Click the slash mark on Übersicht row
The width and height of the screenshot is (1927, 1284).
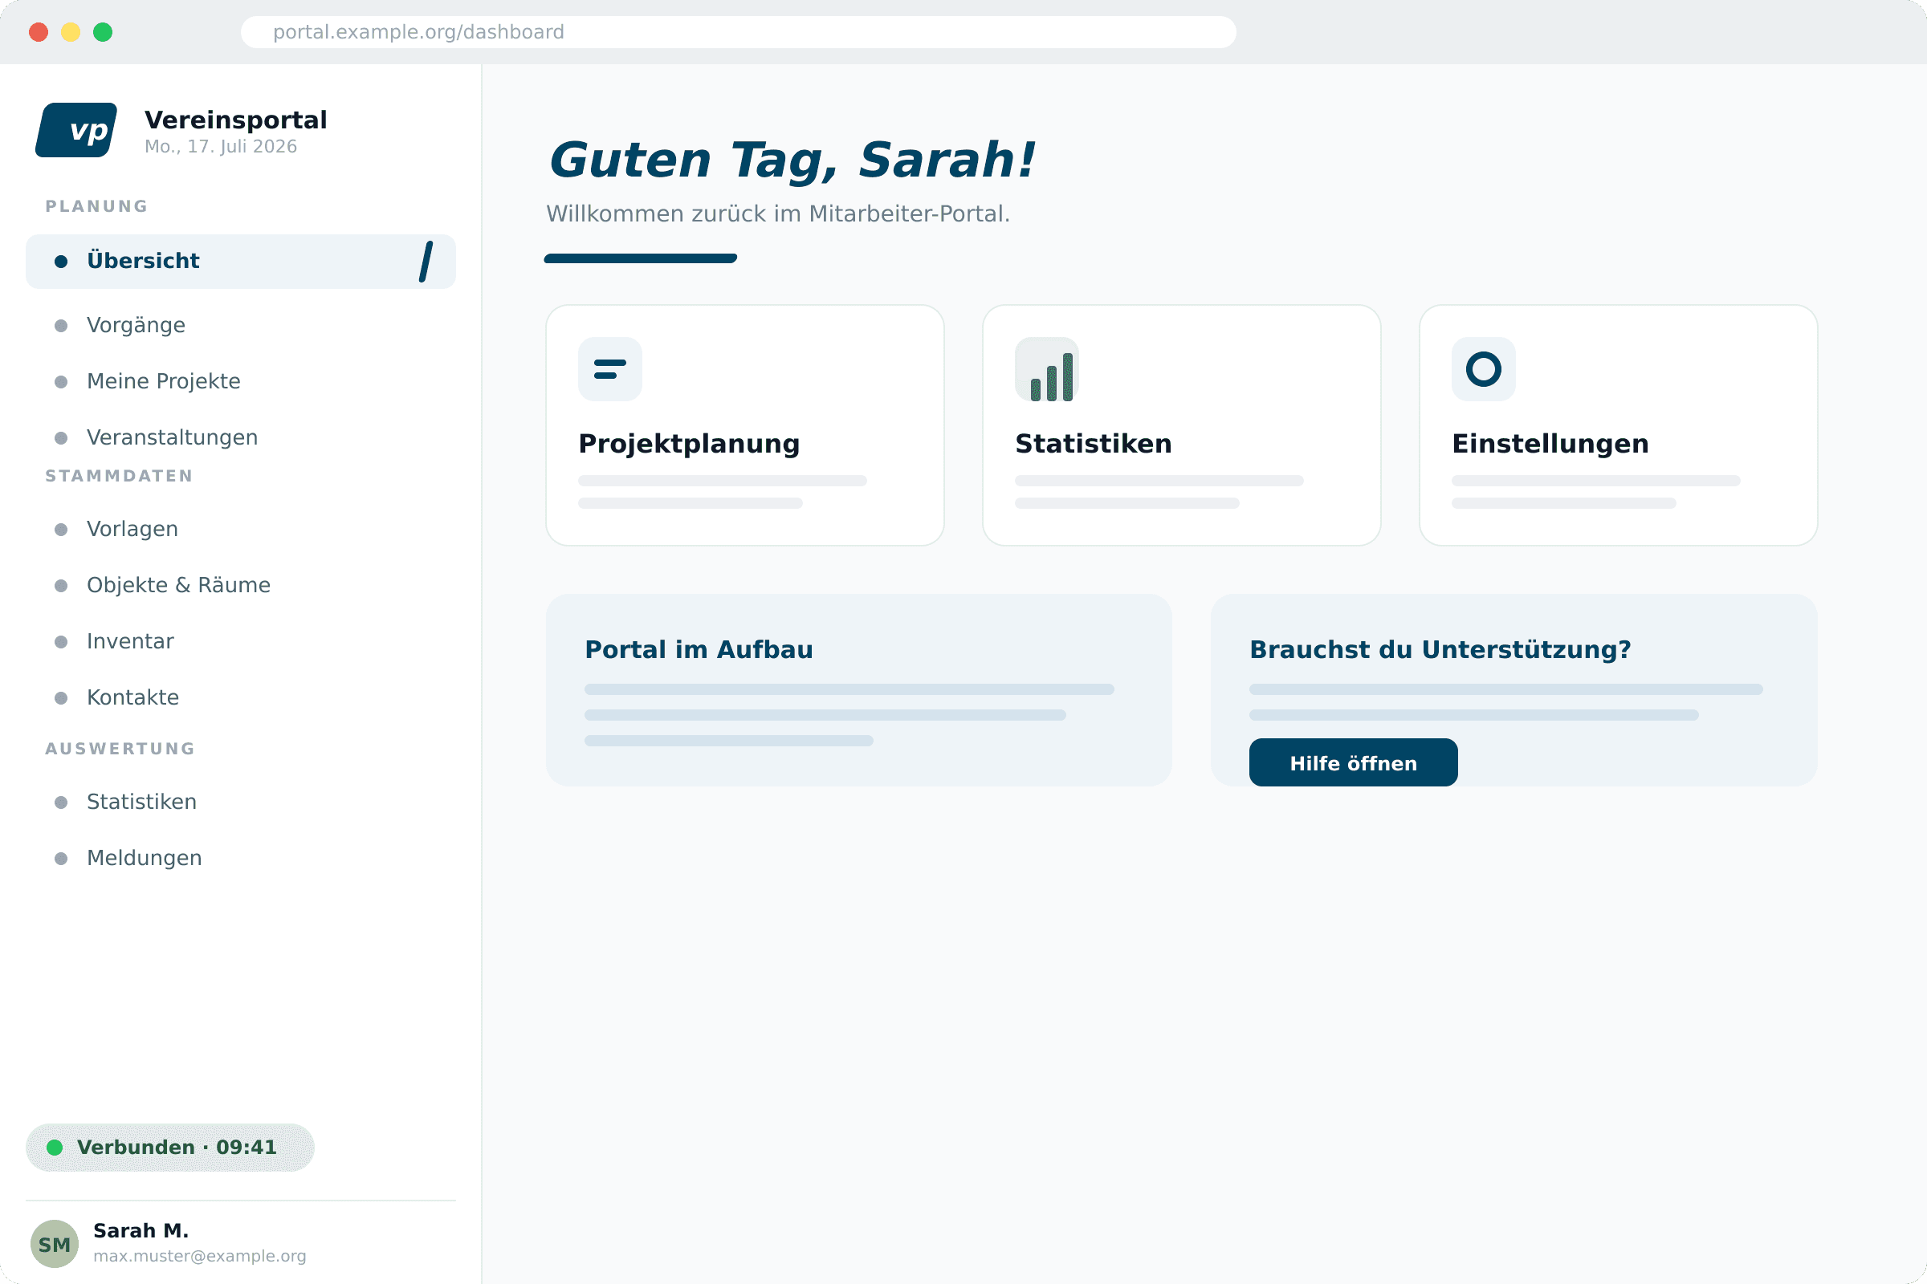pyautogui.click(x=426, y=262)
